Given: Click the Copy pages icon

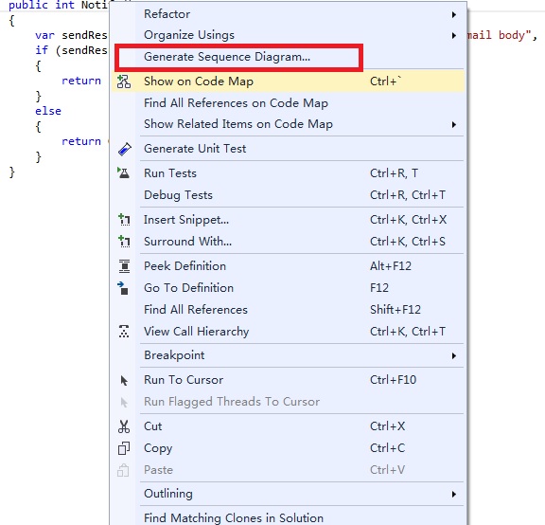Looking at the screenshot, I should click(x=124, y=448).
